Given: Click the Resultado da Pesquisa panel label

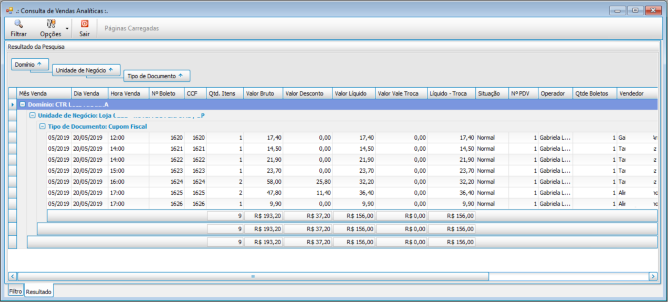Looking at the screenshot, I should [36, 47].
